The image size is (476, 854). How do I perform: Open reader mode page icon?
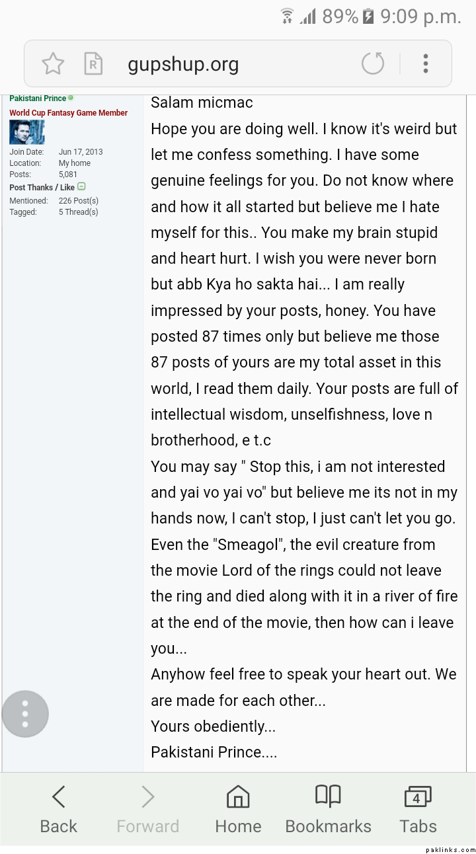[93, 64]
